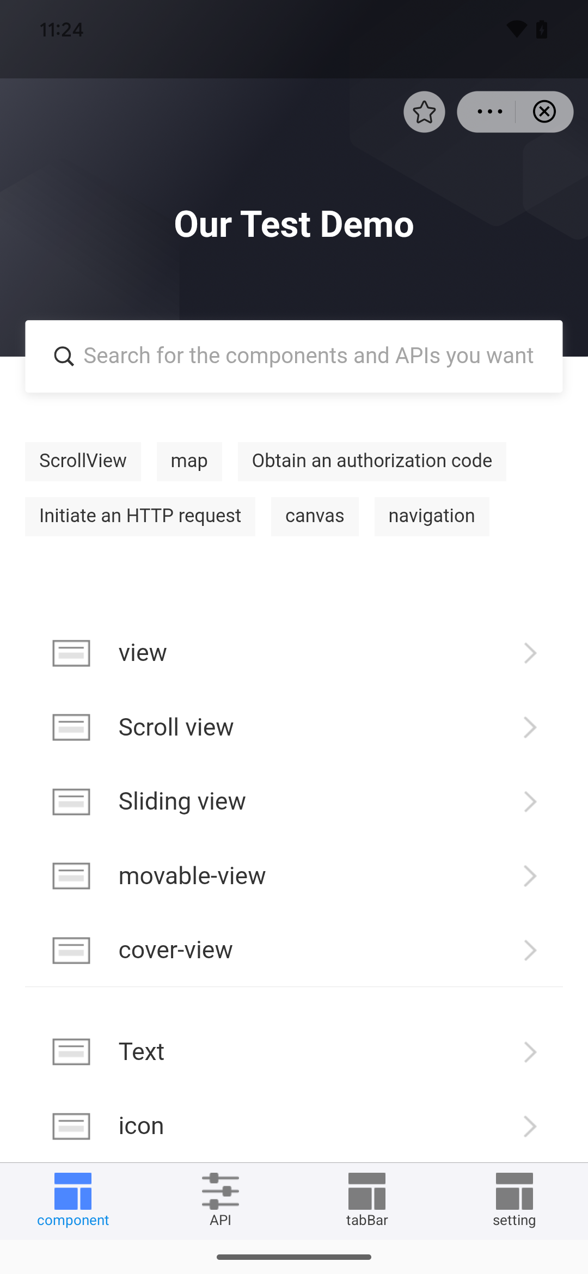Tap the icon next to cover-view
588x1274 pixels.
point(71,950)
